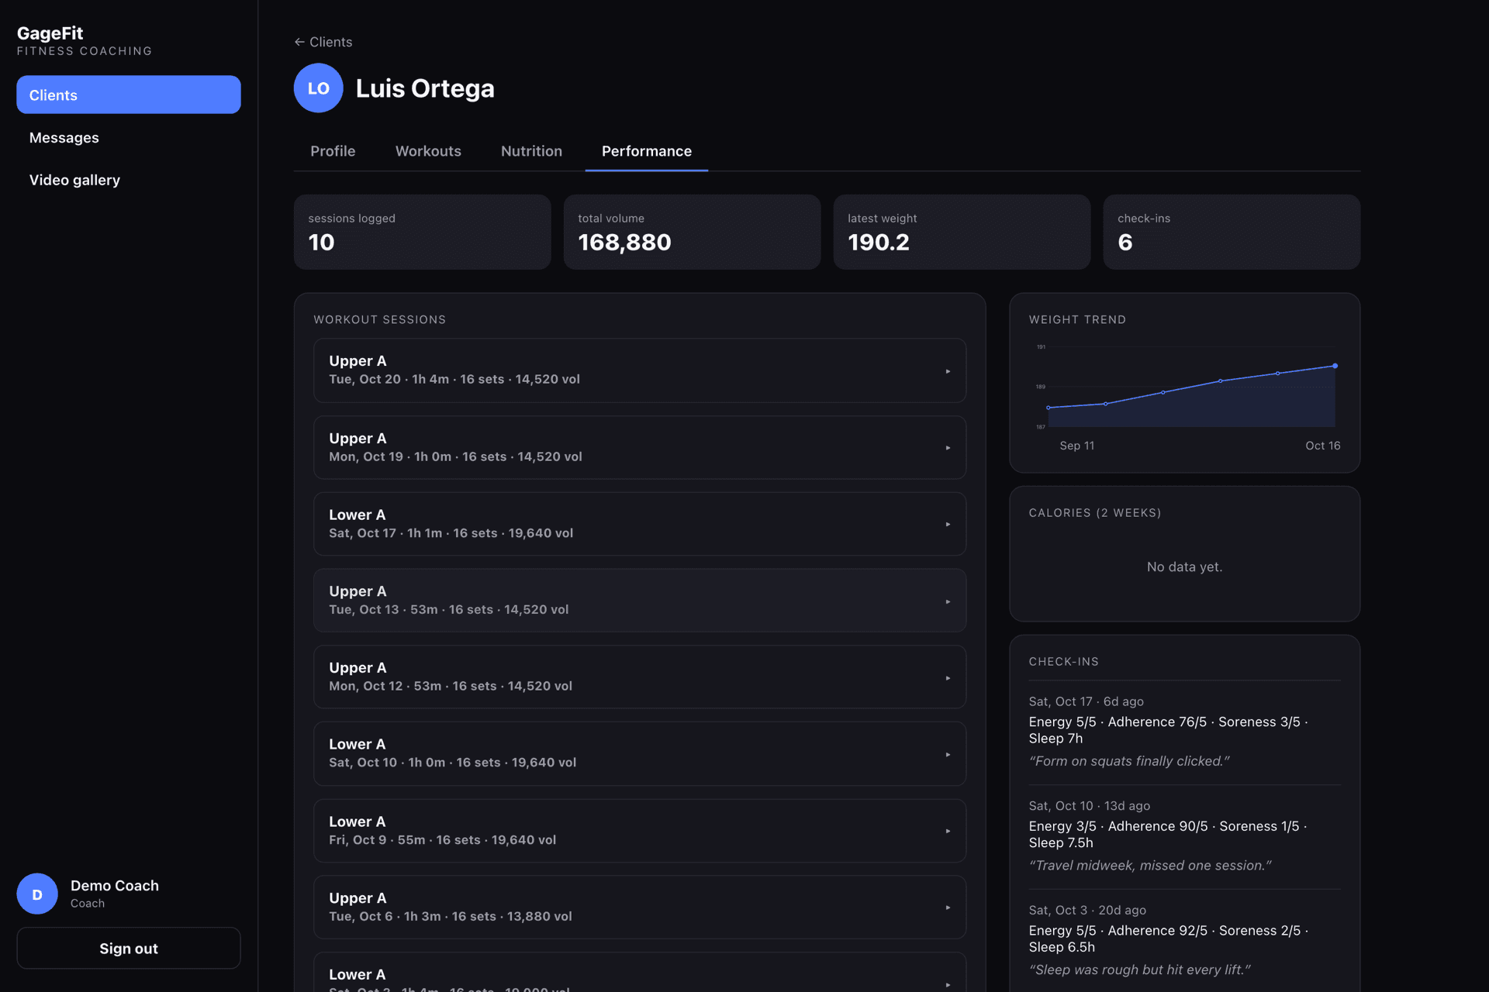The width and height of the screenshot is (1489, 992).
Task: Click the Sat, Oct 3 check-in date line
Action: tap(1087, 910)
